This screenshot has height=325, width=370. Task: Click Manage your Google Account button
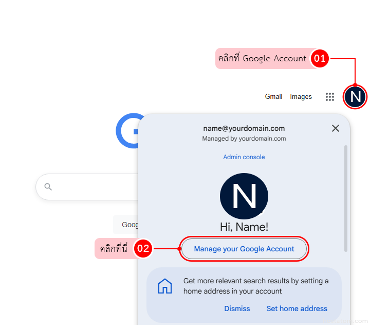click(244, 249)
